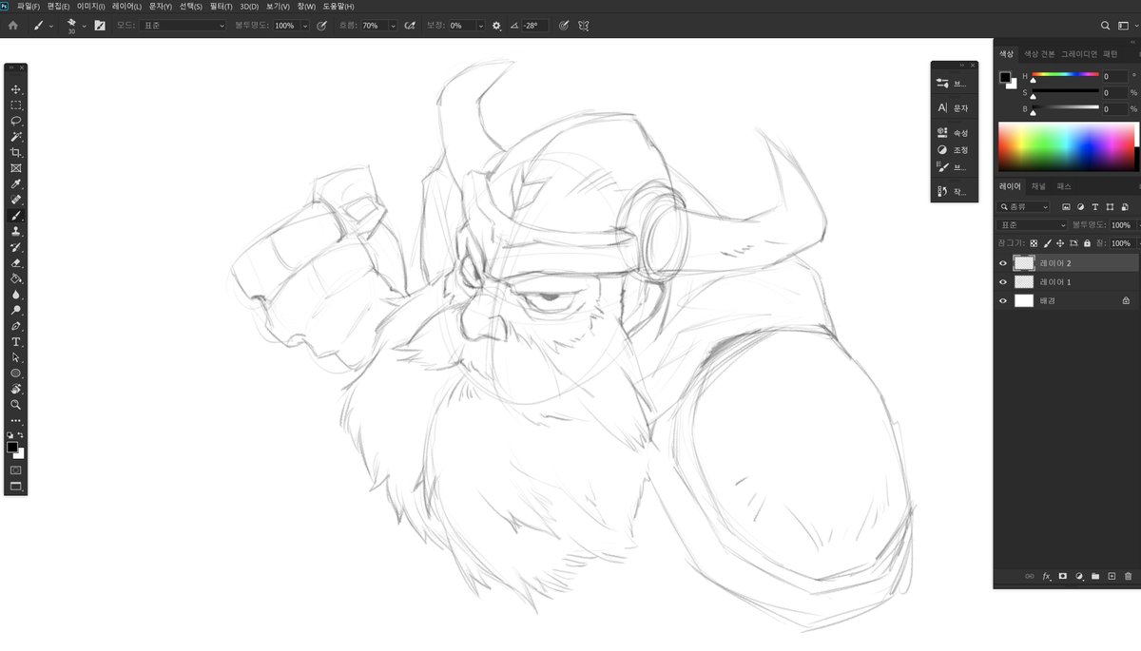The image size is (1141, 651).
Task: Expand the options bar opacity slider dropdown
Action: [x=305, y=26]
